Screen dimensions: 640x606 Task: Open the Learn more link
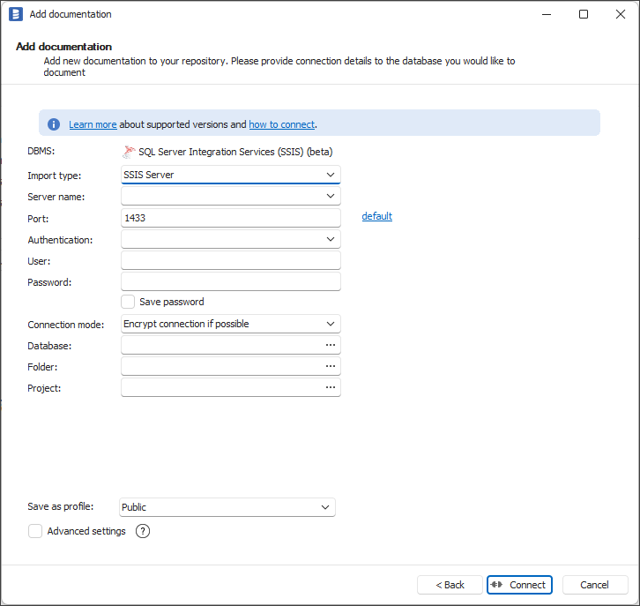93,124
